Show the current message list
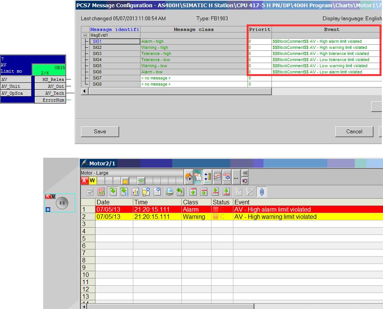This screenshot has width=383, height=309. pyautogui.click(x=113, y=192)
